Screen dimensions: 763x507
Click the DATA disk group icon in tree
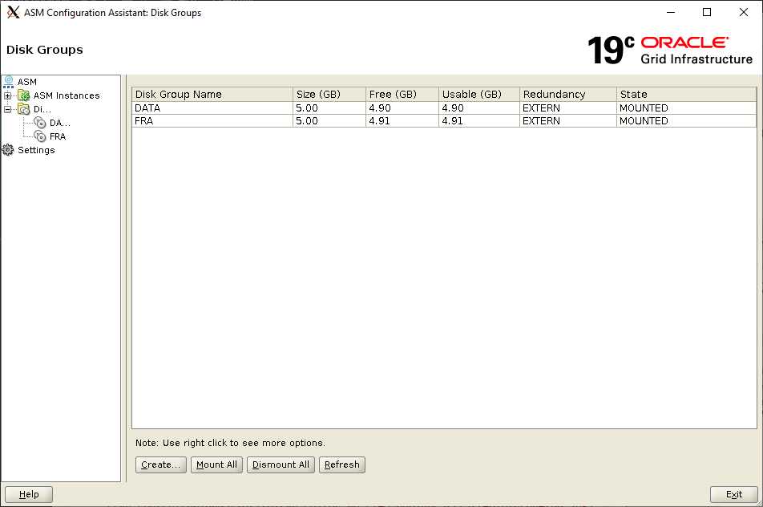pyautogui.click(x=40, y=123)
